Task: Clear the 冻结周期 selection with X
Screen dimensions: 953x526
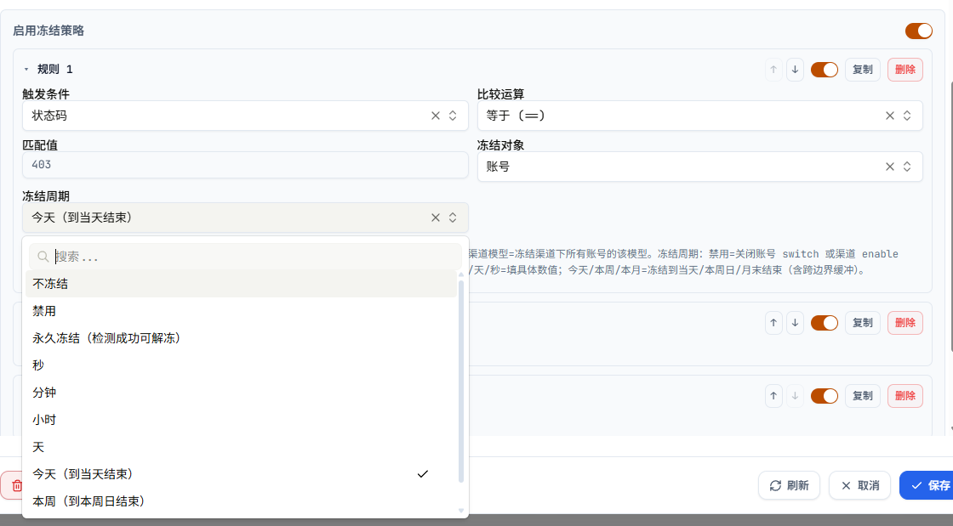Action: tap(435, 218)
